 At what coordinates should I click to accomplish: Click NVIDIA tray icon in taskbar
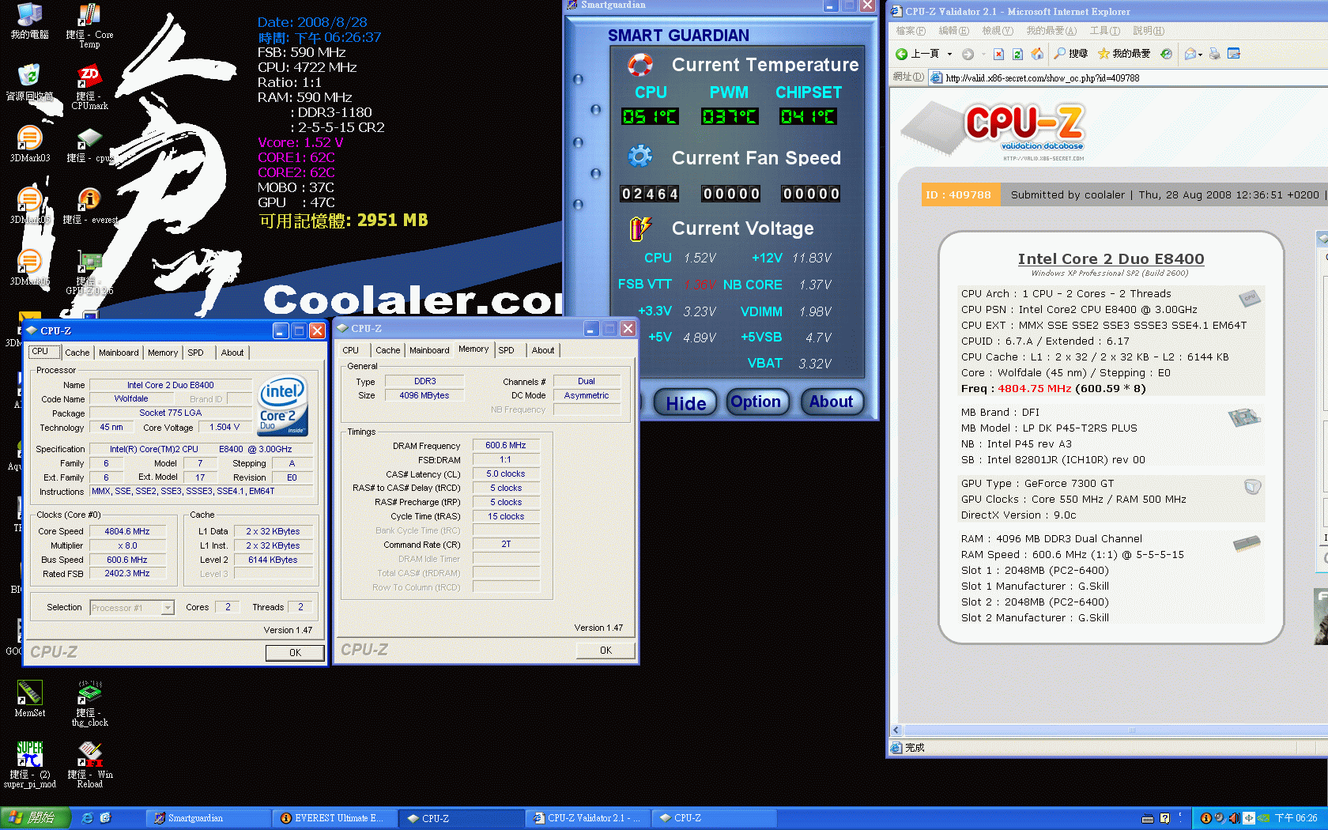[1264, 818]
